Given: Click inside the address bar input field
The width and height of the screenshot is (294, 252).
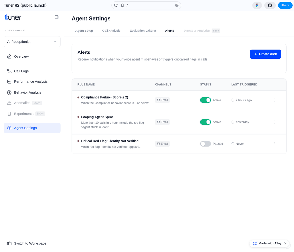Looking at the screenshot, I should coord(148,5).
